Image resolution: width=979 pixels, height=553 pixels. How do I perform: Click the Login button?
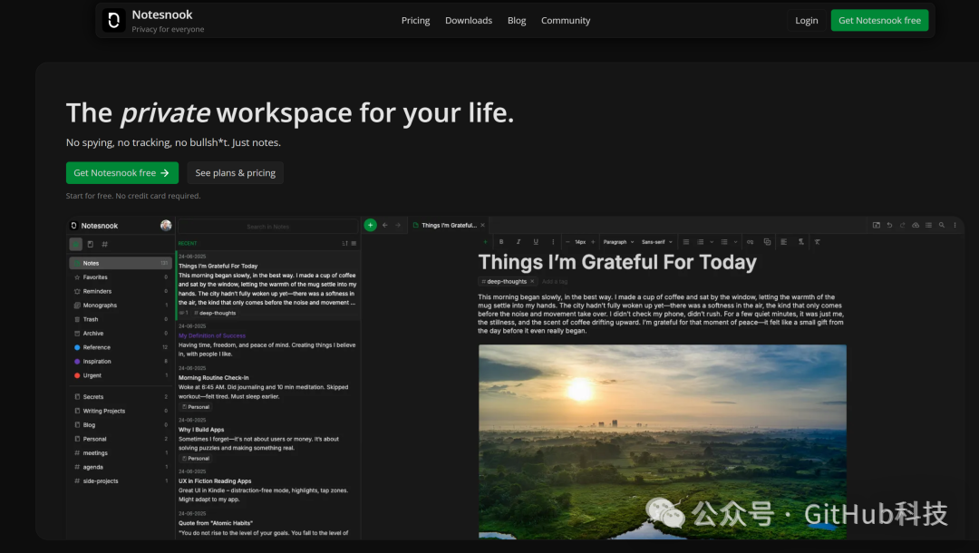point(806,20)
